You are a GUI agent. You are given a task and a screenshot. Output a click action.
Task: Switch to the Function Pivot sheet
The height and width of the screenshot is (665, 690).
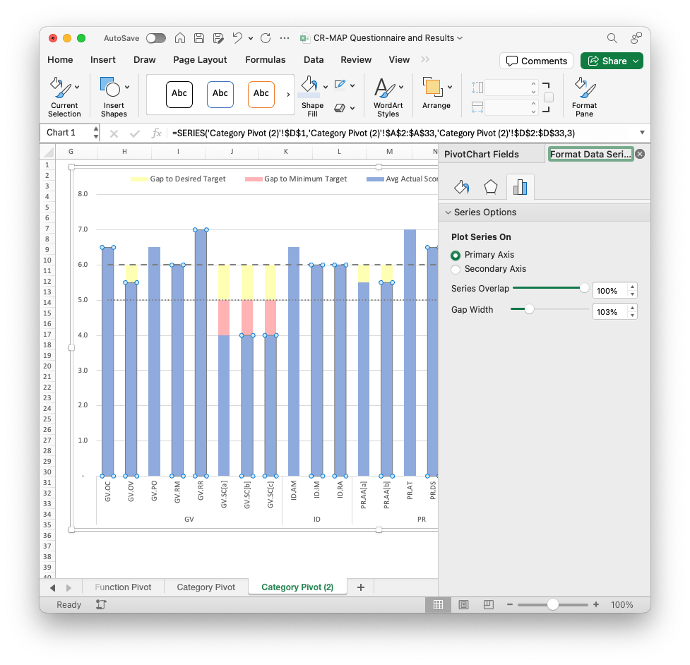[x=123, y=587]
